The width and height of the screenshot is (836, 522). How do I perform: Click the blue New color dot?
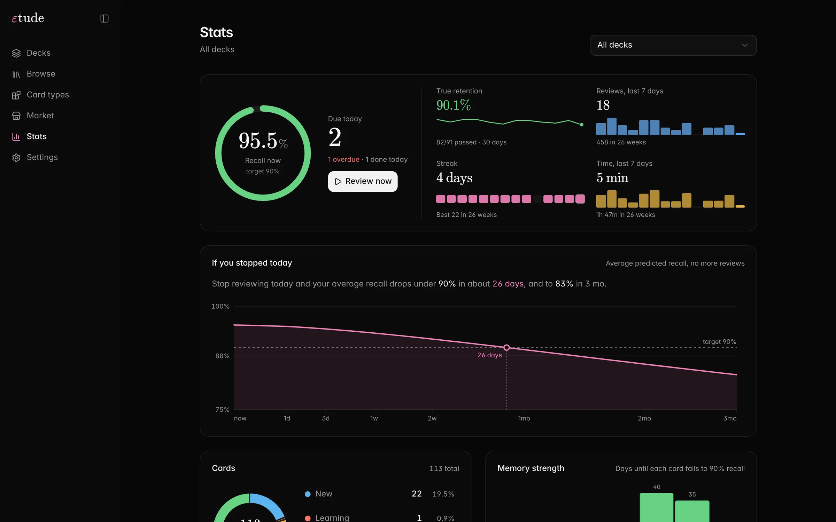(x=308, y=494)
